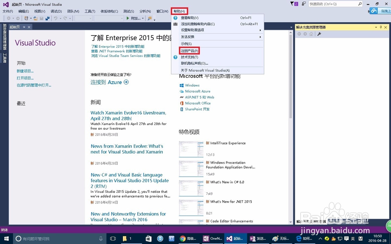
Task: Click the Find in Files toolbar icon
Action: pyautogui.click(x=150, y=18)
